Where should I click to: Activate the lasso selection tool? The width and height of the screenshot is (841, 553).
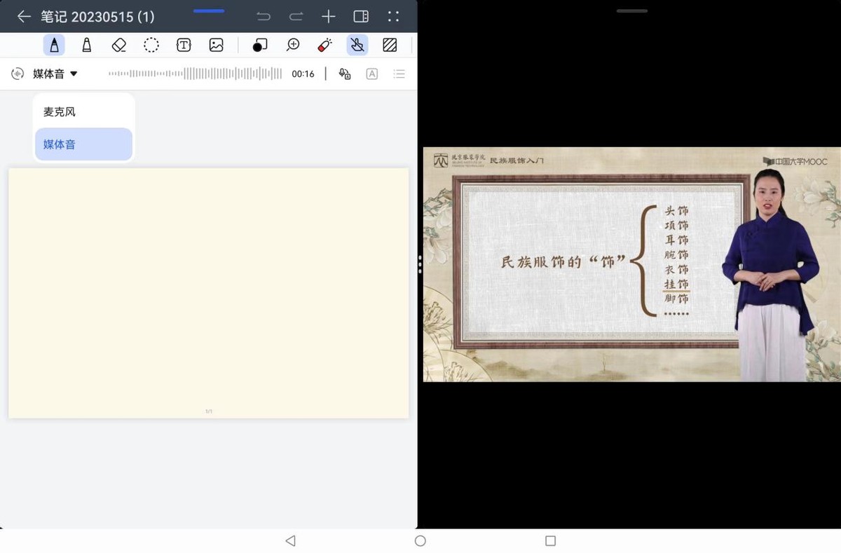pyautogui.click(x=151, y=44)
